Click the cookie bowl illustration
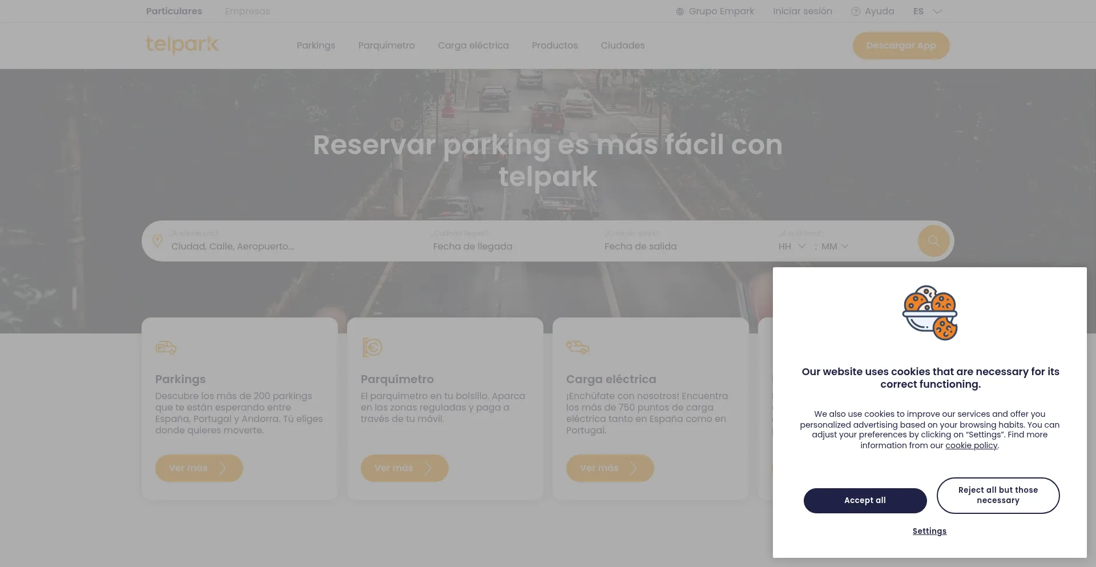1096x567 pixels. click(929, 313)
